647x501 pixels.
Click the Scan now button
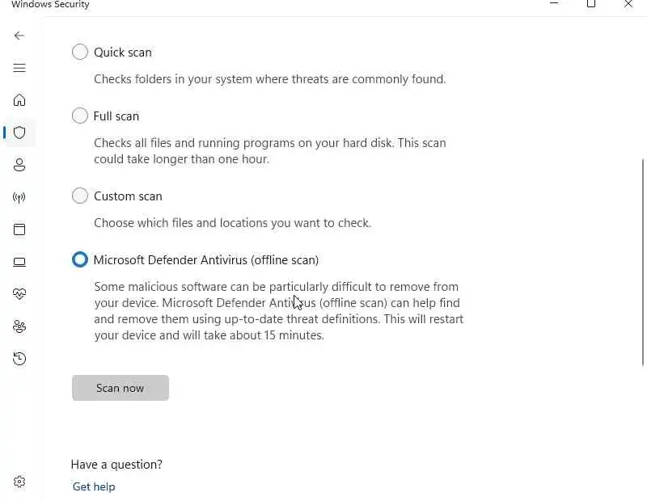click(120, 388)
